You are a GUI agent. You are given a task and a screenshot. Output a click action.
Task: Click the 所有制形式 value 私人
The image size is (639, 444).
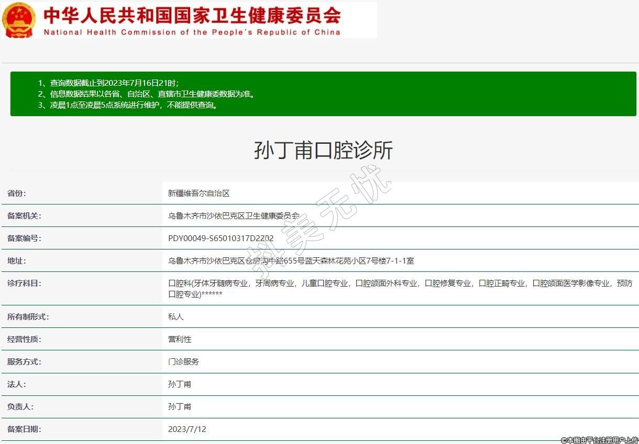point(176,317)
